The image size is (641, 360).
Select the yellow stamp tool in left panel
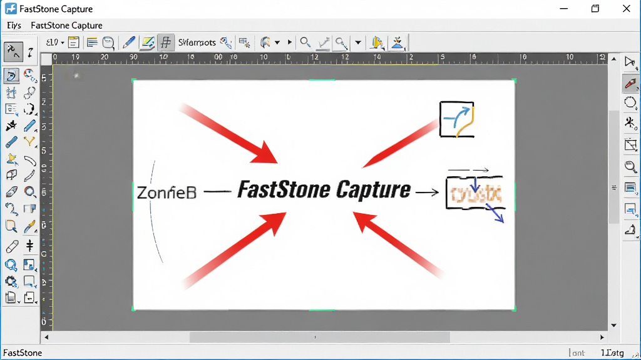(x=11, y=159)
